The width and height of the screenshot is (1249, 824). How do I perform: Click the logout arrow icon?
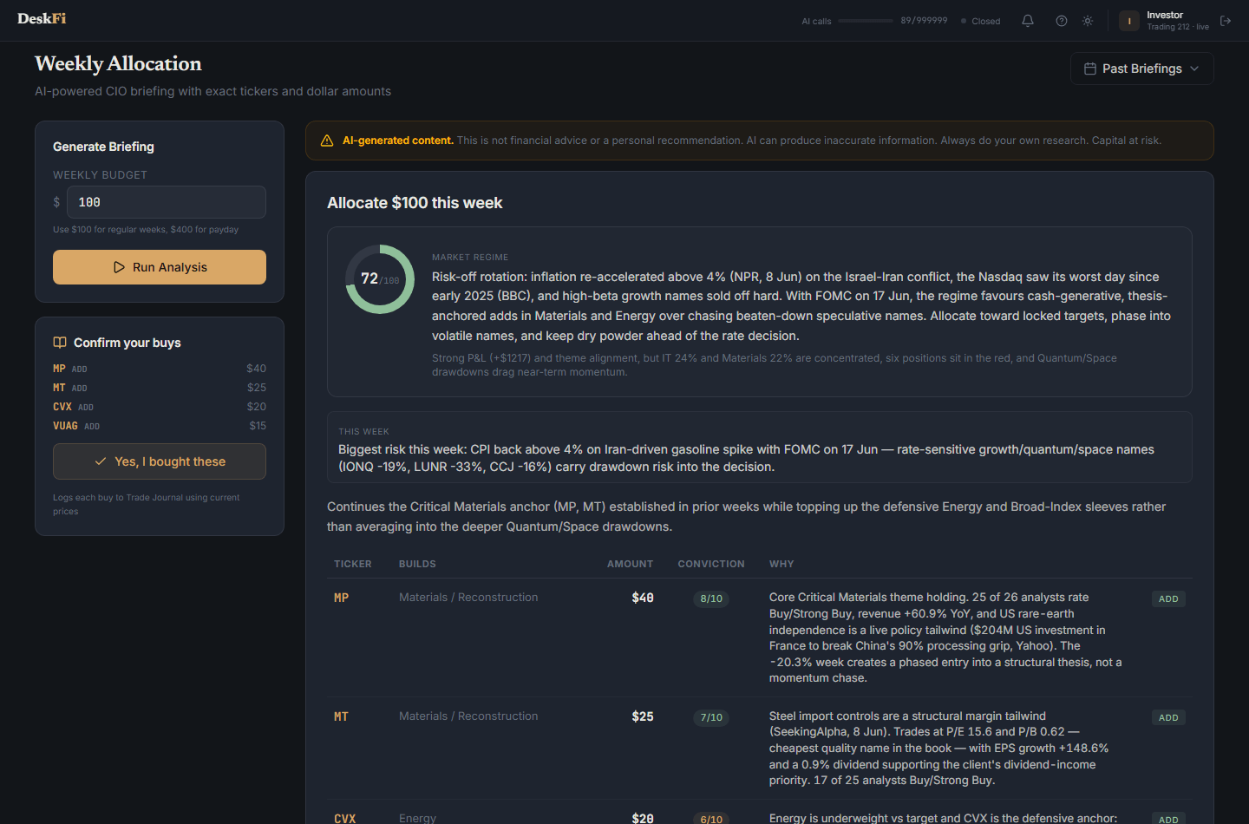point(1226,21)
